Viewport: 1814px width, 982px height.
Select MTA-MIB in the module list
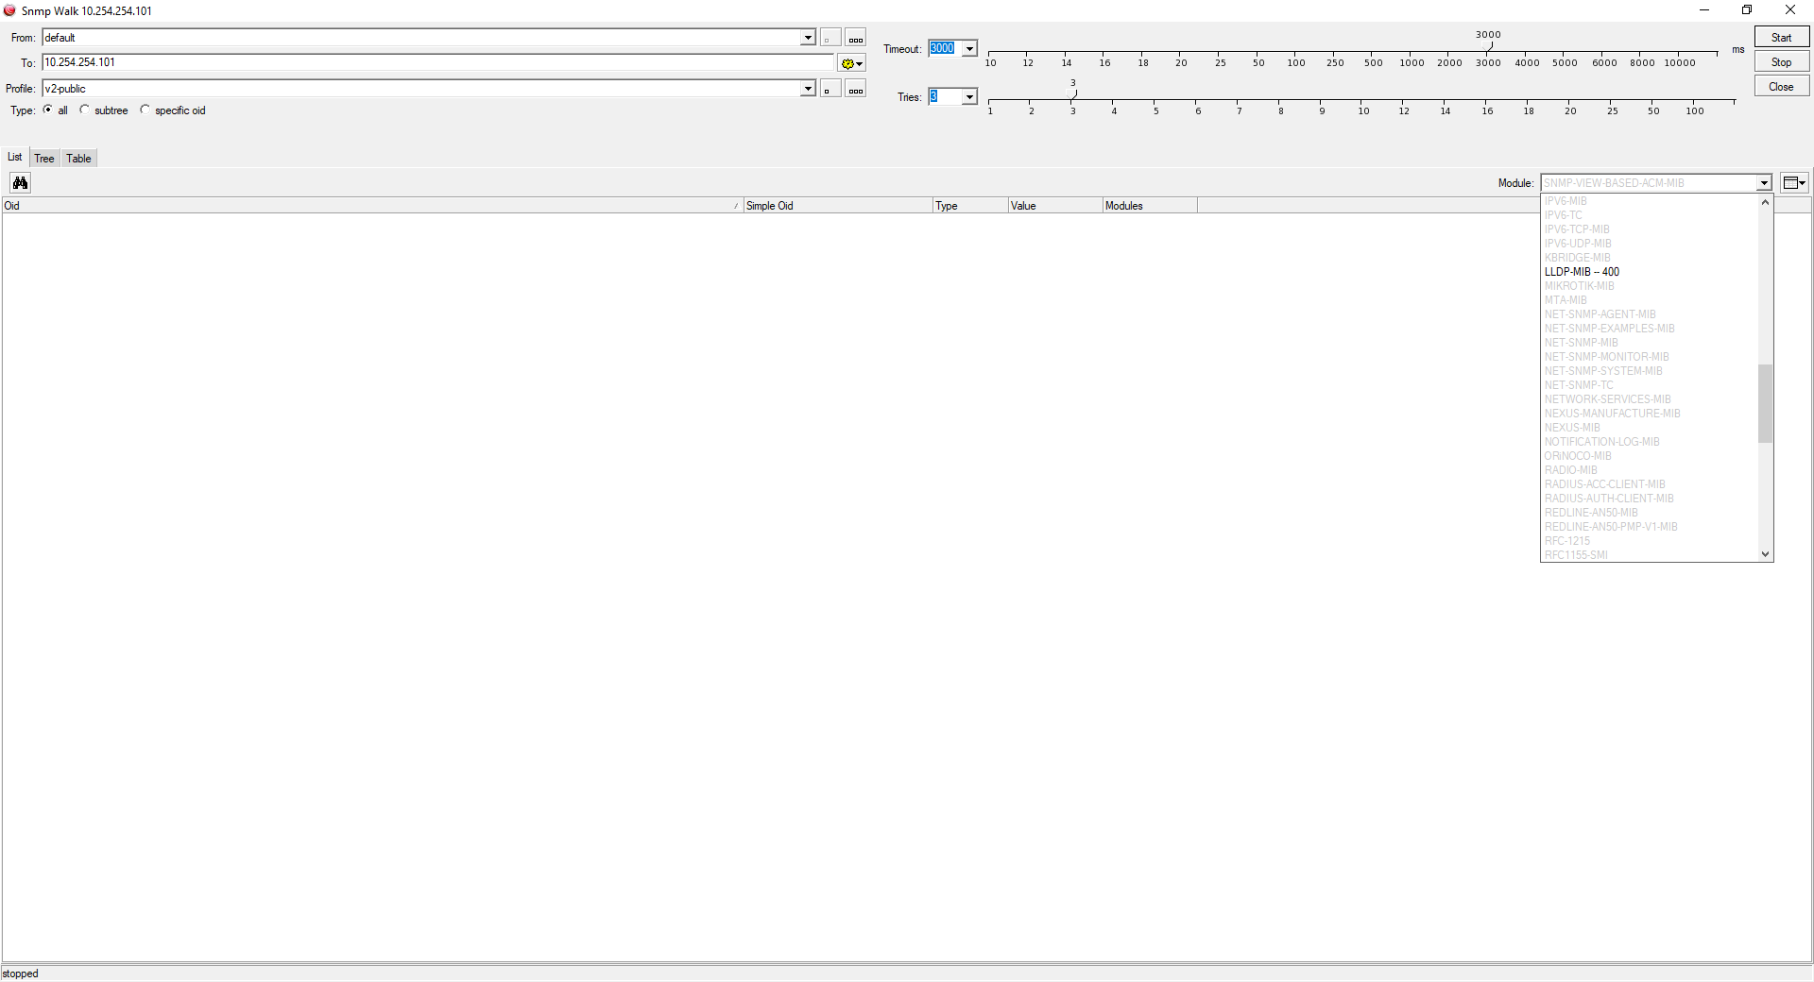1566,300
